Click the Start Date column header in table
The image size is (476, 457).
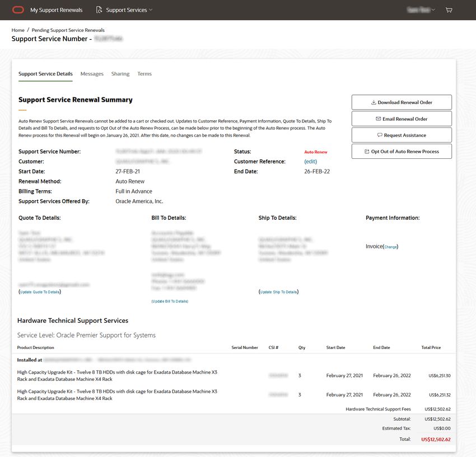click(x=336, y=347)
